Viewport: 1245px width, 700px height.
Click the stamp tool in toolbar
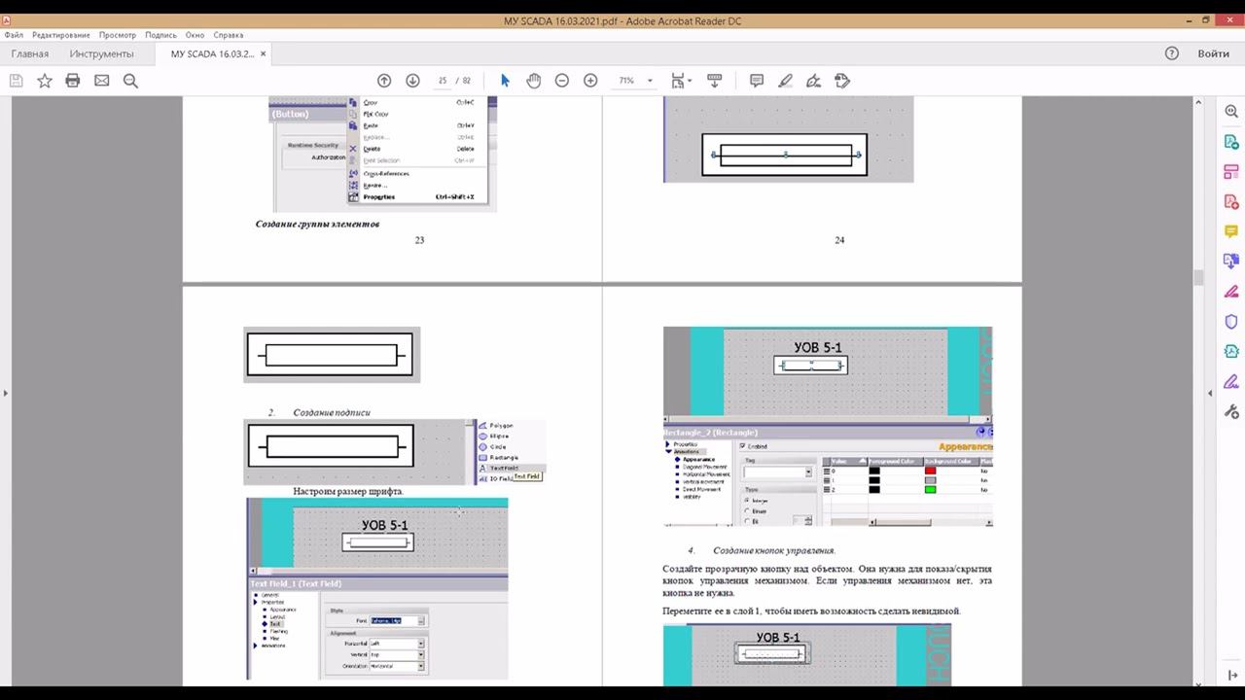pyautogui.click(x=842, y=81)
